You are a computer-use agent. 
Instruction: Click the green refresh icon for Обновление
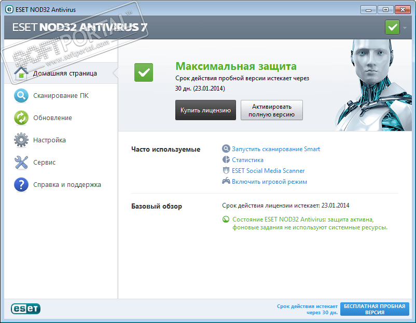[x=21, y=118]
